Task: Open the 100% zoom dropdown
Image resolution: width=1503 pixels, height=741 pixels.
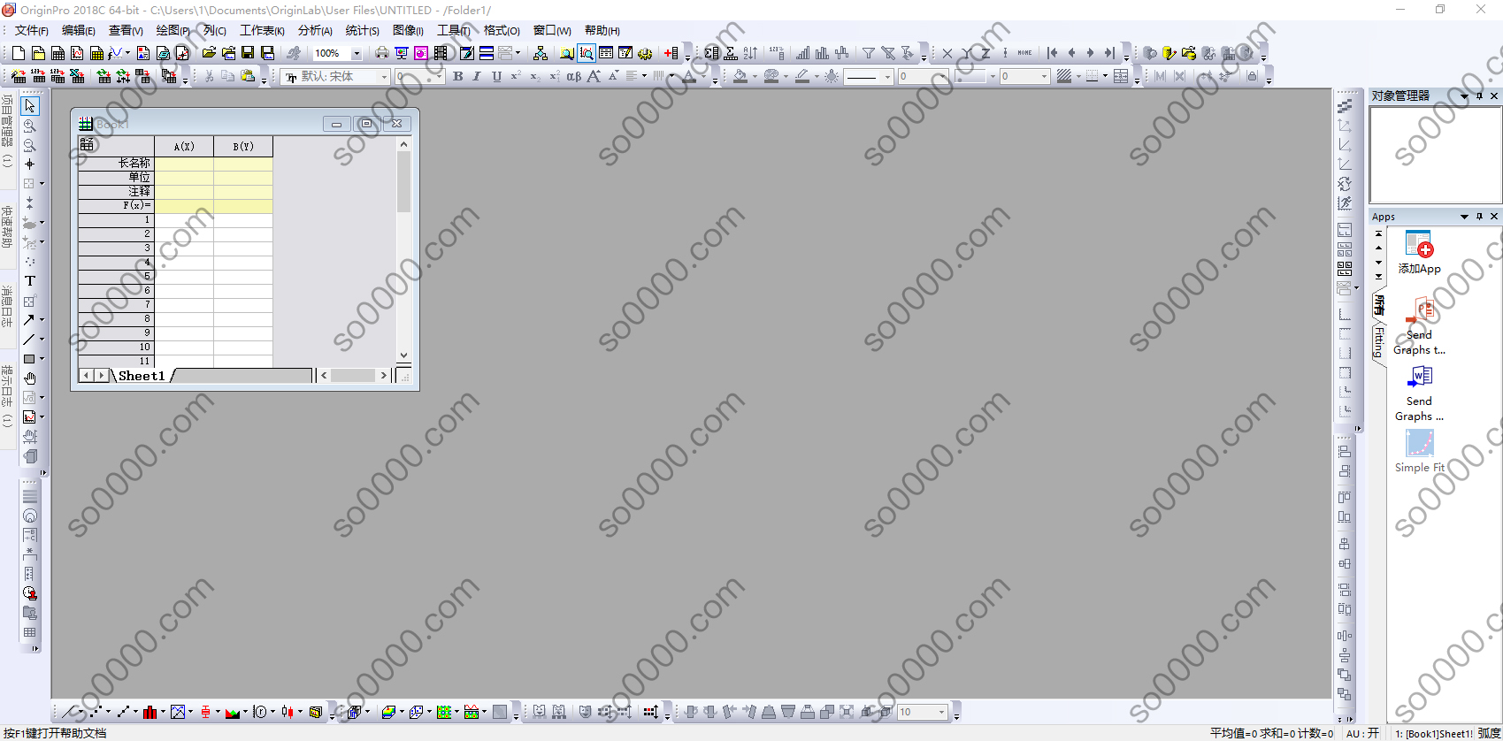Action: (357, 54)
